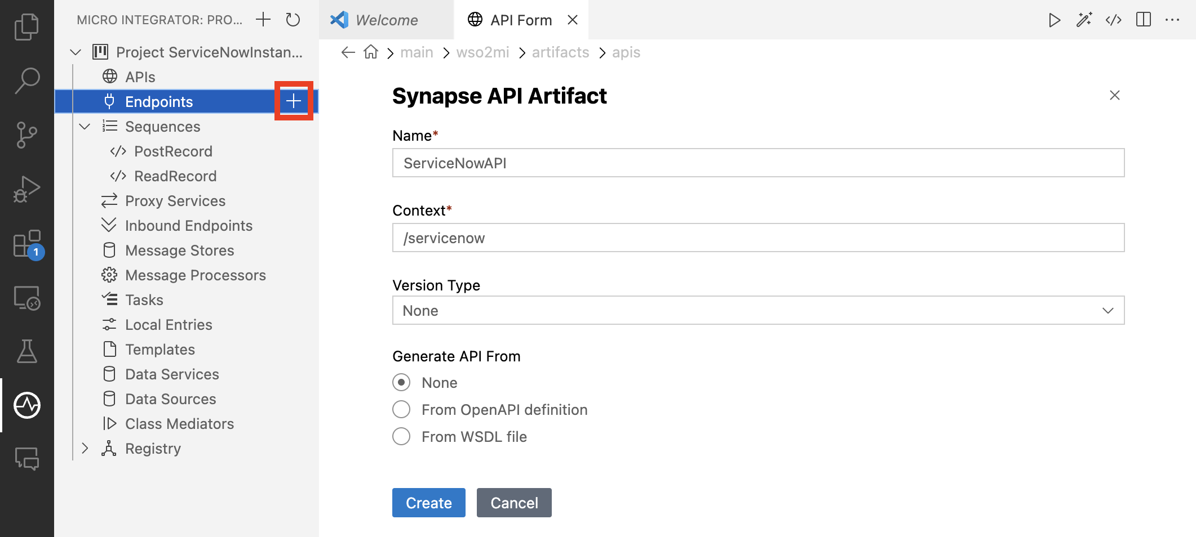1196x537 pixels.
Task: Select the Tasks tree item
Action: (187, 300)
